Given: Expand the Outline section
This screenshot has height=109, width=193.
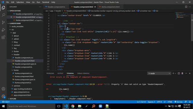Looking at the screenshot, I should (25, 99).
